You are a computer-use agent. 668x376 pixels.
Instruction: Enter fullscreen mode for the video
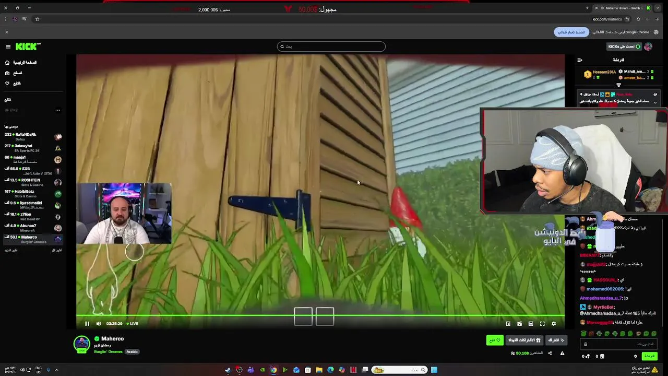point(542,324)
